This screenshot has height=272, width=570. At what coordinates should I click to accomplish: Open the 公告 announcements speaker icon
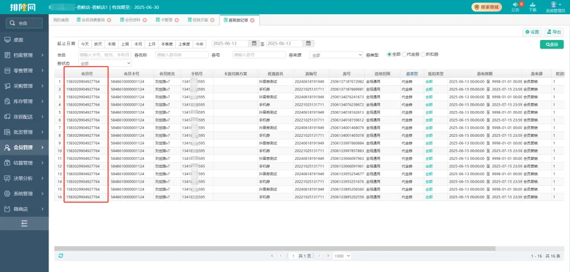[x=515, y=5]
